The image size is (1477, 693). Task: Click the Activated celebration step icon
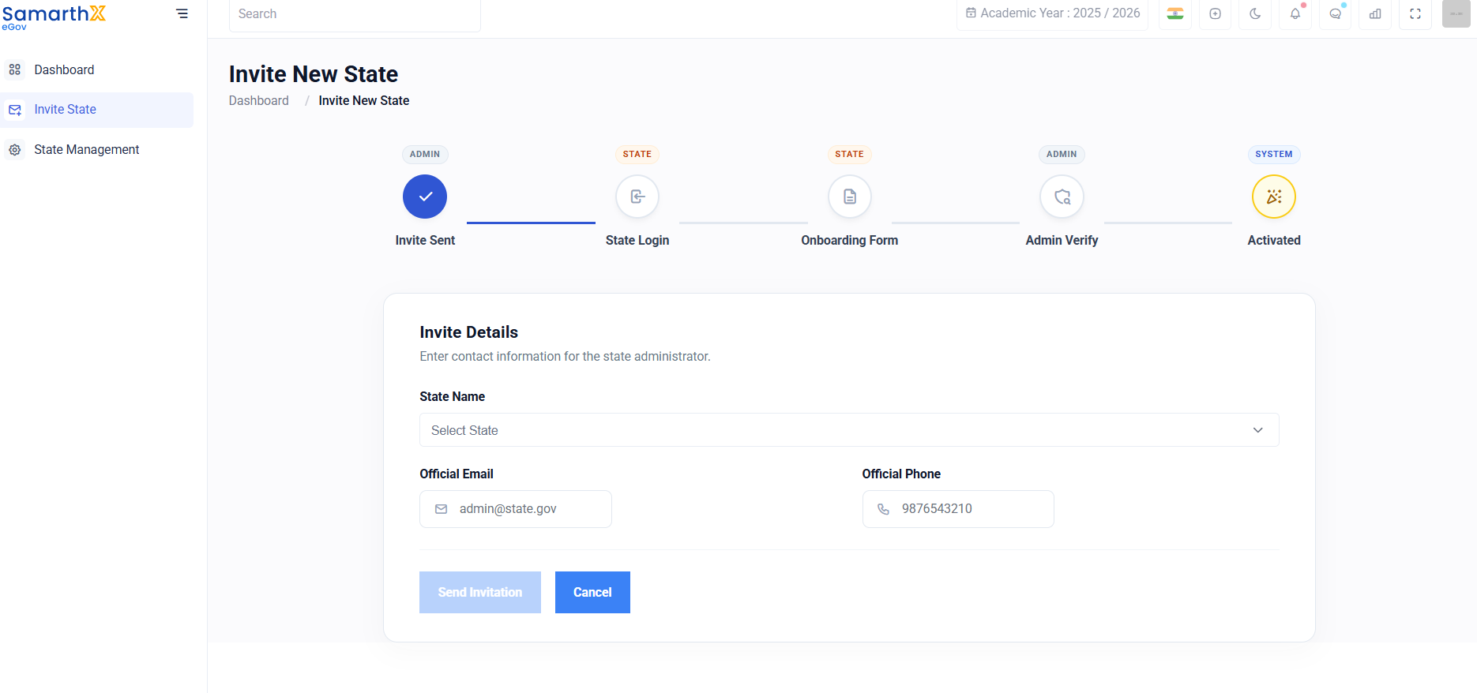pos(1274,197)
